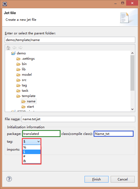140x189 pixels.
Task: Select the task folder in tree
Action: tap(25, 91)
